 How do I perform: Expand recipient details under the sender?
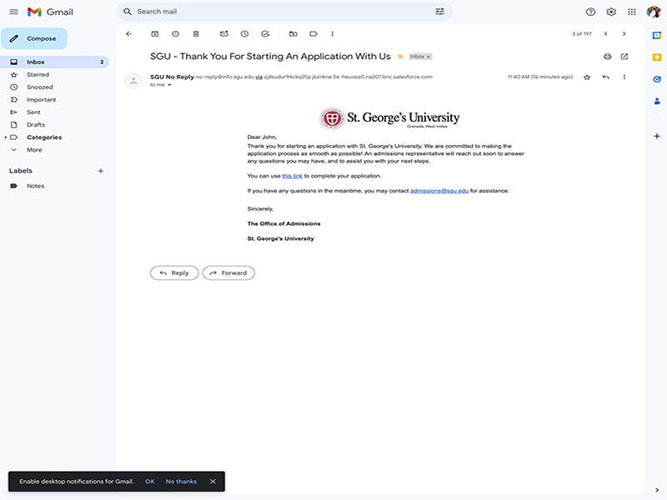pos(169,84)
